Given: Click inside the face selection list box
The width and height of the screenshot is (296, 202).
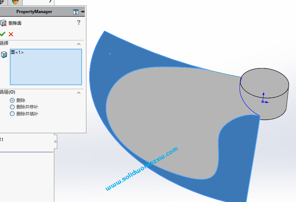Looking at the screenshot, I should (x=46, y=67).
